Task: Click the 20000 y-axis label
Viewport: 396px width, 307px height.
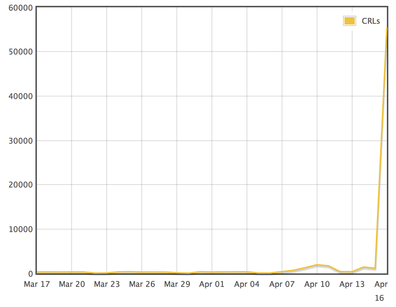Action: coord(21,185)
